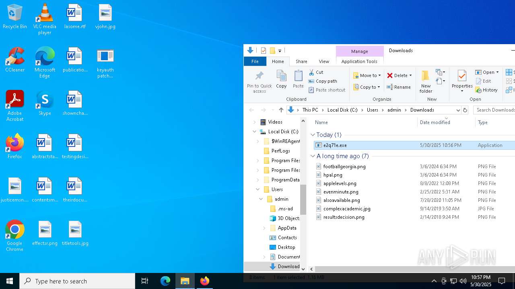Click Quick Access Toolbar properties icon
This screenshot has height=289, width=515.
pyautogui.click(x=264, y=51)
